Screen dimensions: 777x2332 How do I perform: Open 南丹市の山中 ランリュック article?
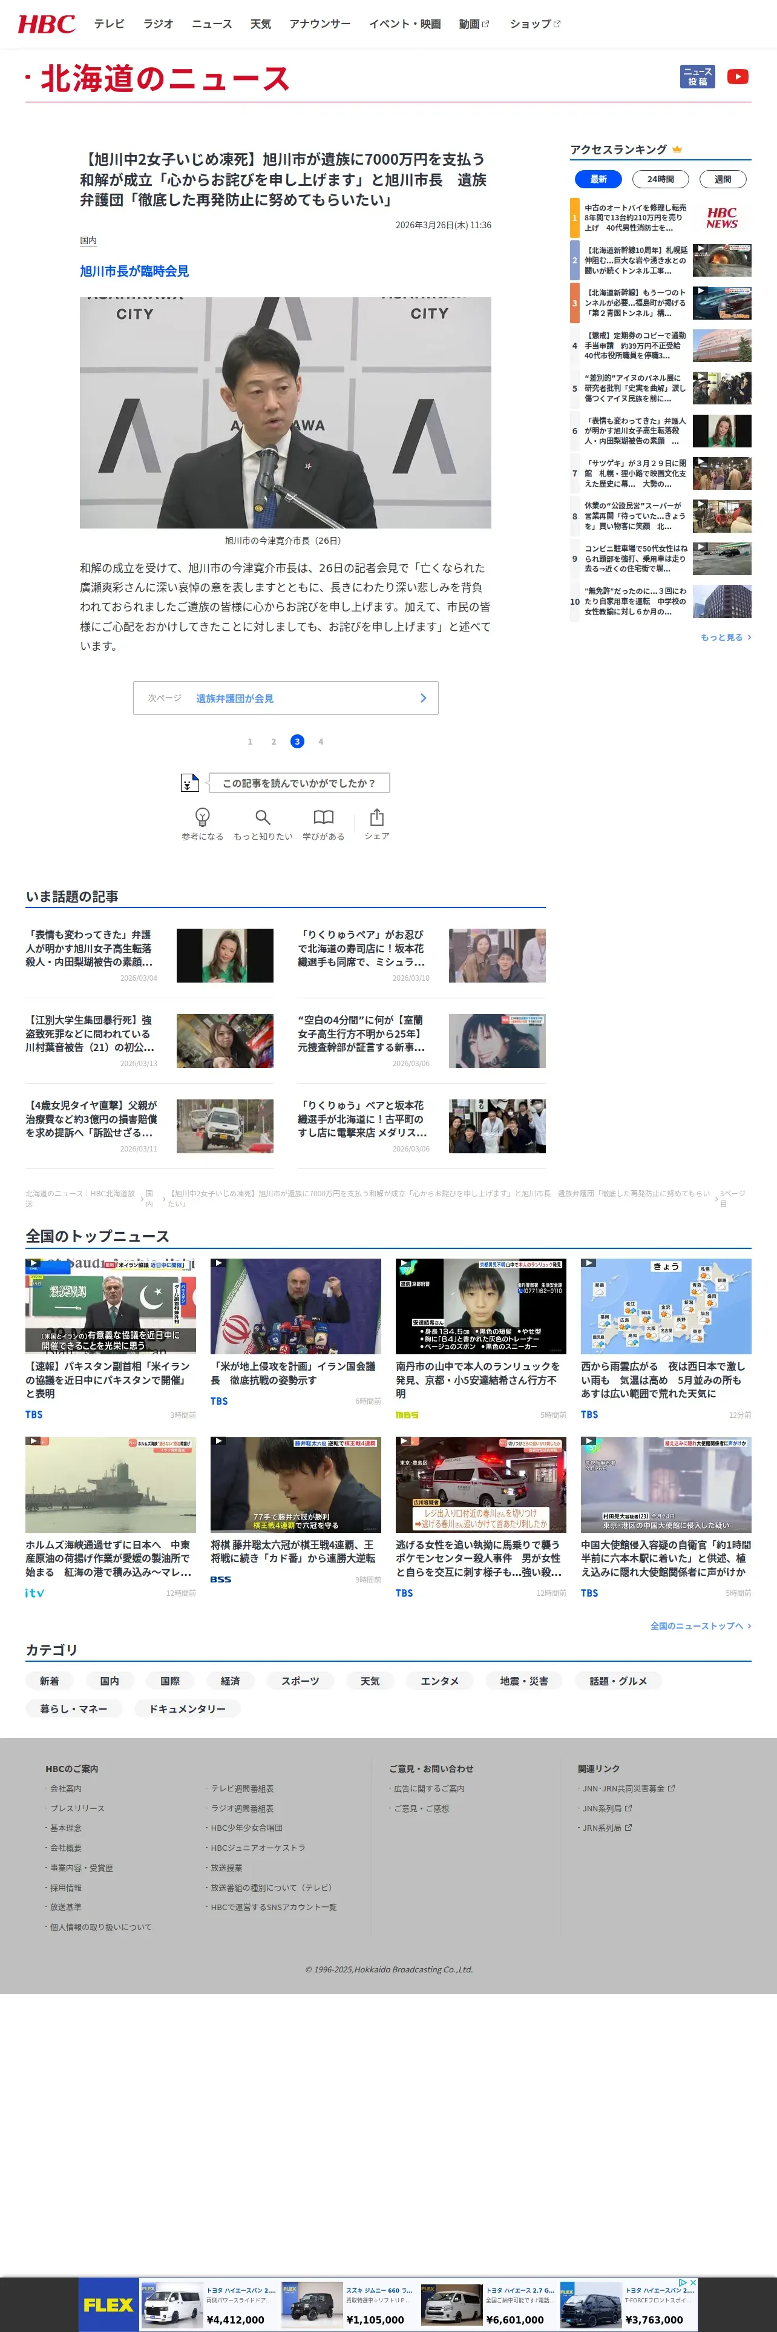coord(480,1338)
